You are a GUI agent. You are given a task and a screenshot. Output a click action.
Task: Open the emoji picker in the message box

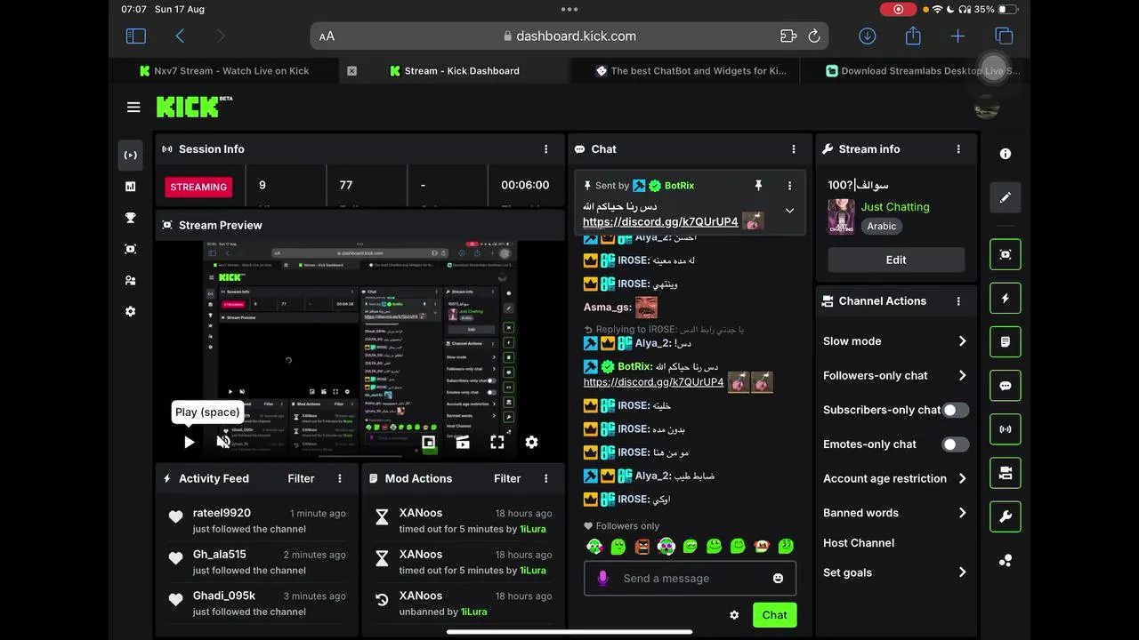coord(779,578)
